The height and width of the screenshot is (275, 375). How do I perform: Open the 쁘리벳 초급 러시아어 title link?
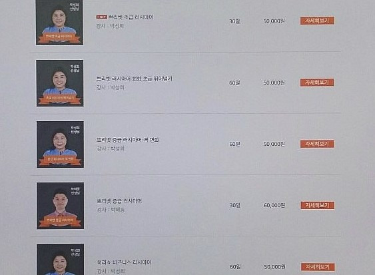tap(131, 17)
